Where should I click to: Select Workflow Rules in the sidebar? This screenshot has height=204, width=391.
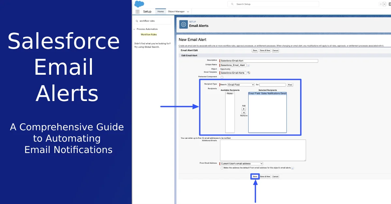[149, 34]
